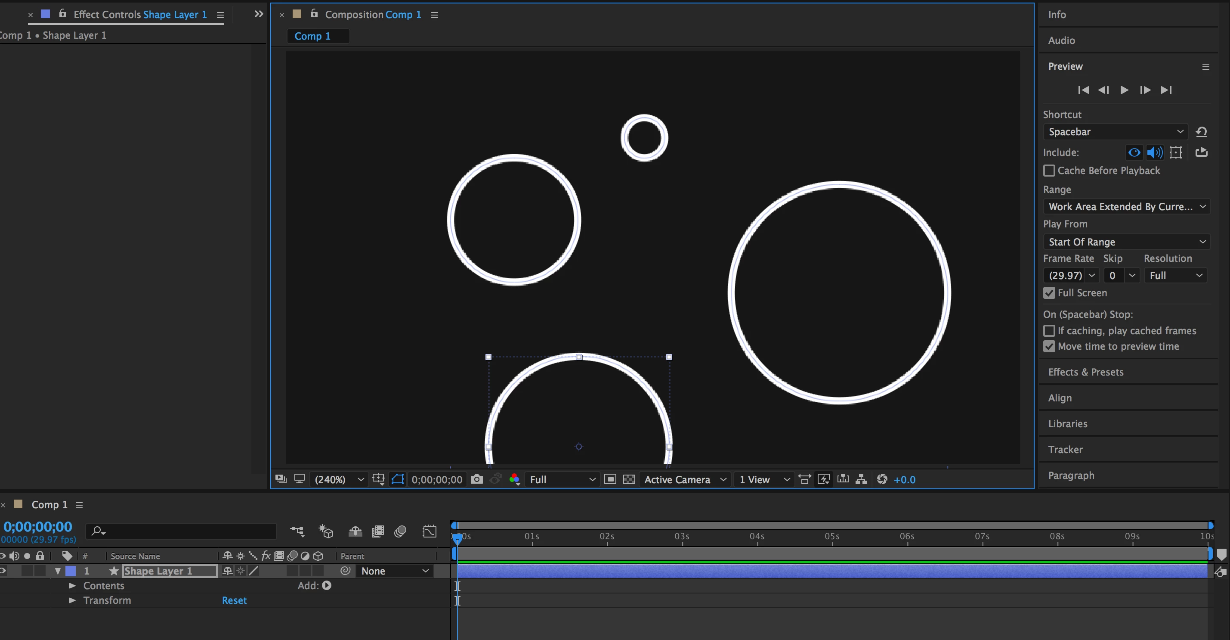Click the reset exposure icon
Screen dimensions: 1230x640
pos(882,479)
